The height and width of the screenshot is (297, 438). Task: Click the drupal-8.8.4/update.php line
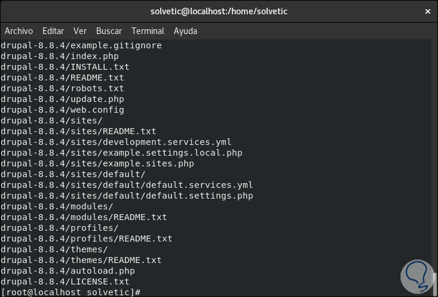pos(62,99)
